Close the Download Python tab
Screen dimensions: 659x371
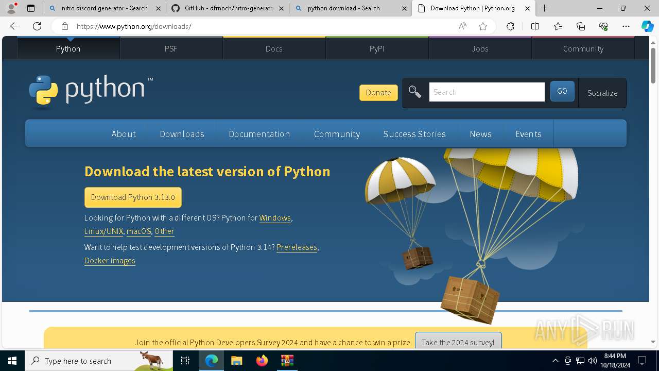[527, 8]
